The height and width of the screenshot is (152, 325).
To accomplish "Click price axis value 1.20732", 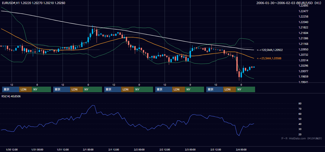I will click(x=303, y=55).
